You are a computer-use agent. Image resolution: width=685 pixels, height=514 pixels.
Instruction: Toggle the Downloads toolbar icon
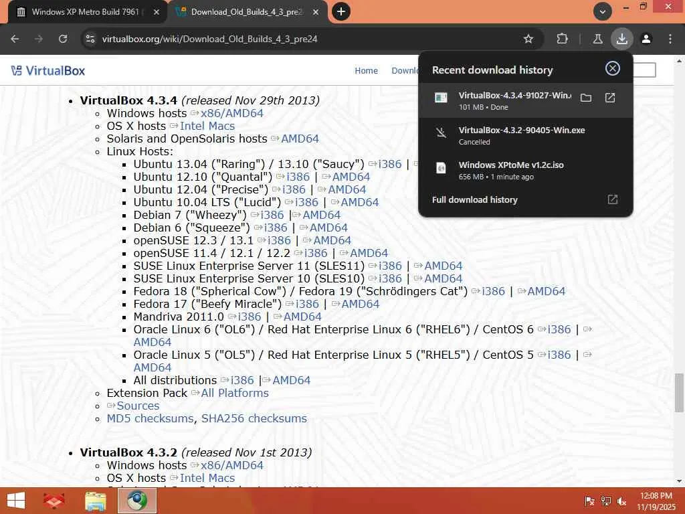621,39
